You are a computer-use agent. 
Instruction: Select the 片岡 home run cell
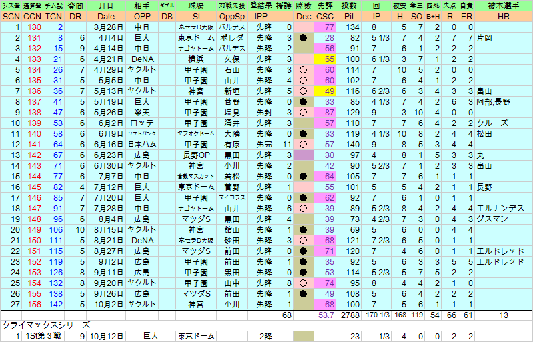pyautogui.click(x=504, y=38)
